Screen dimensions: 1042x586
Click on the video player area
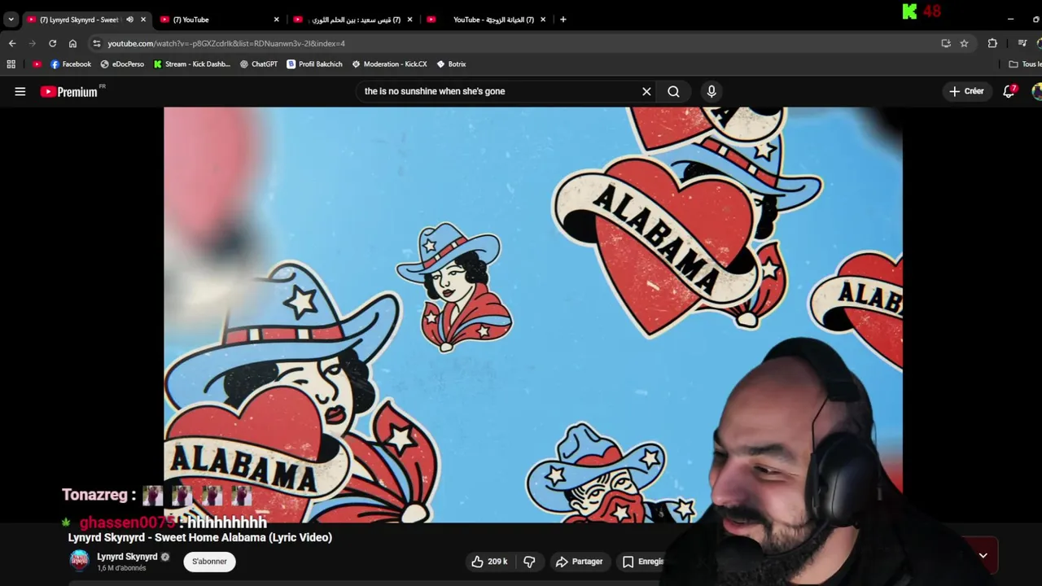pos(532,314)
